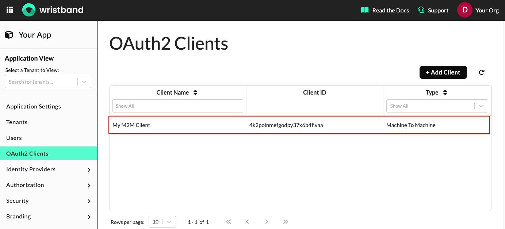This screenshot has height=229, width=505.
Task: Click the Your Org avatar
Action: pyautogui.click(x=464, y=10)
